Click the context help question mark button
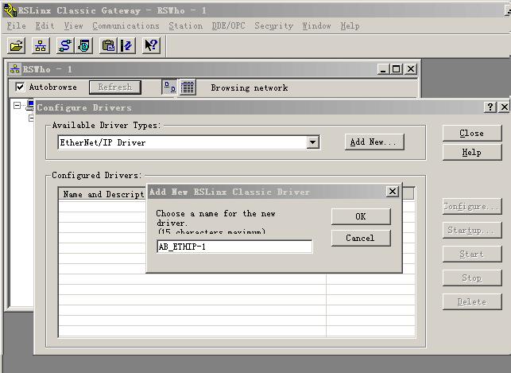 (x=490, y=107)
